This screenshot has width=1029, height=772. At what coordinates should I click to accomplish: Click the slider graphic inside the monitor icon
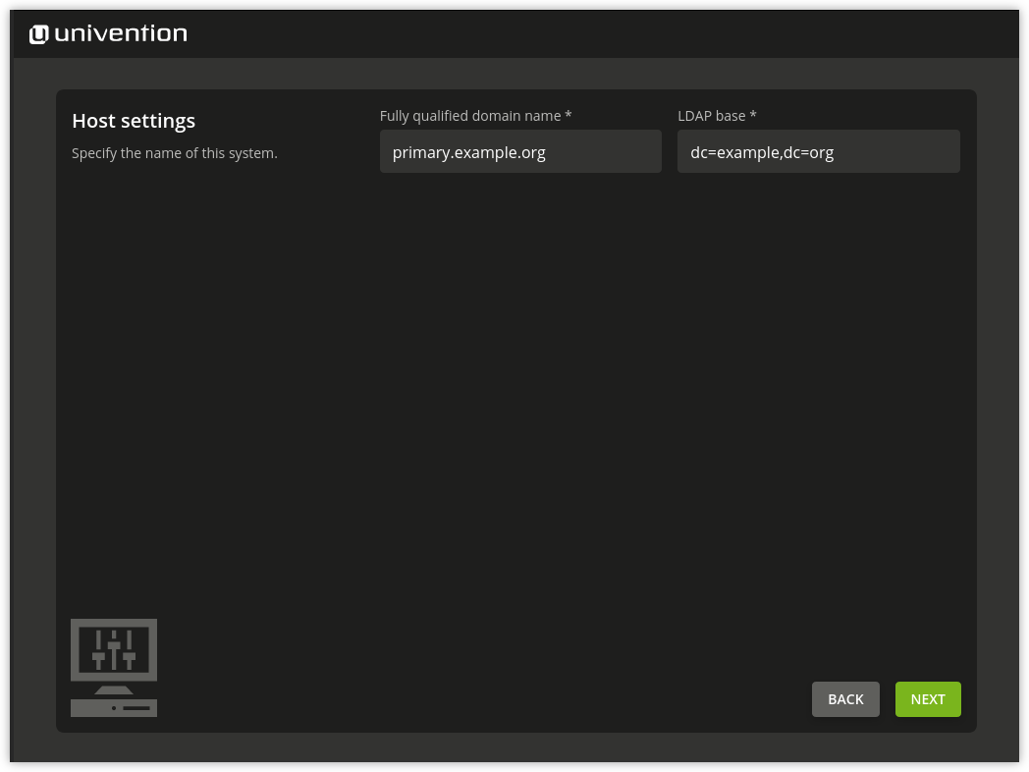click(114, 648)
